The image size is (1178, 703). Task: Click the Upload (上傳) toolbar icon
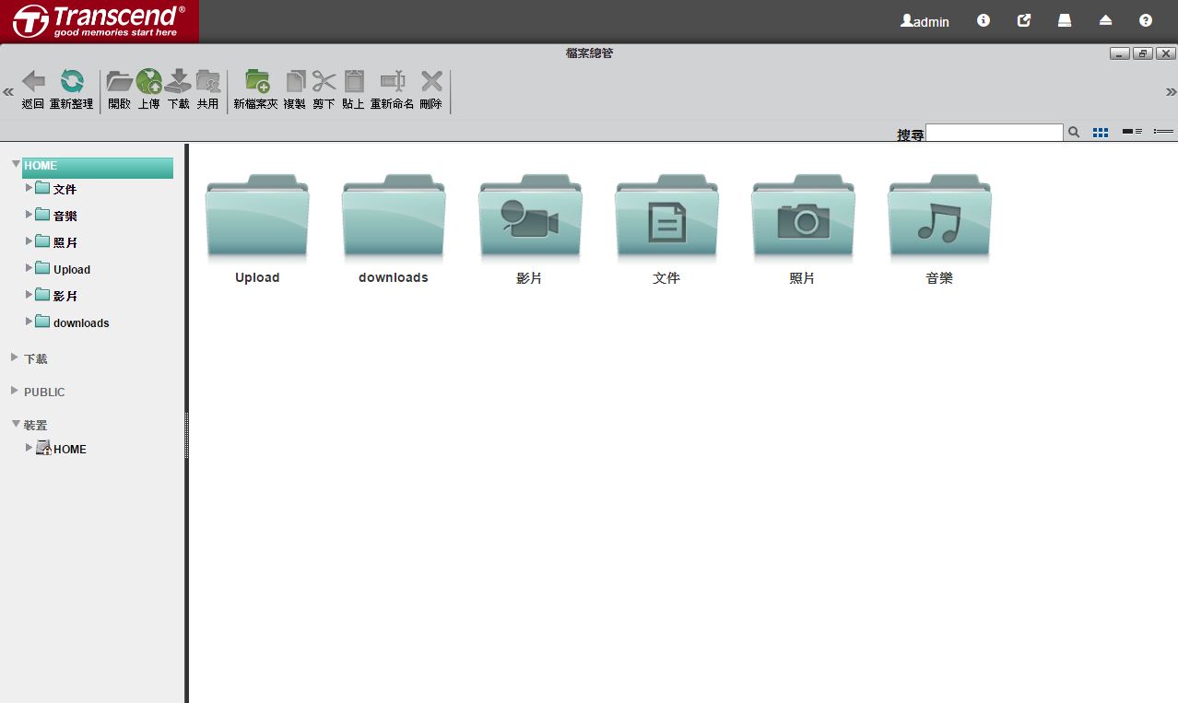[x=148, y=82]
